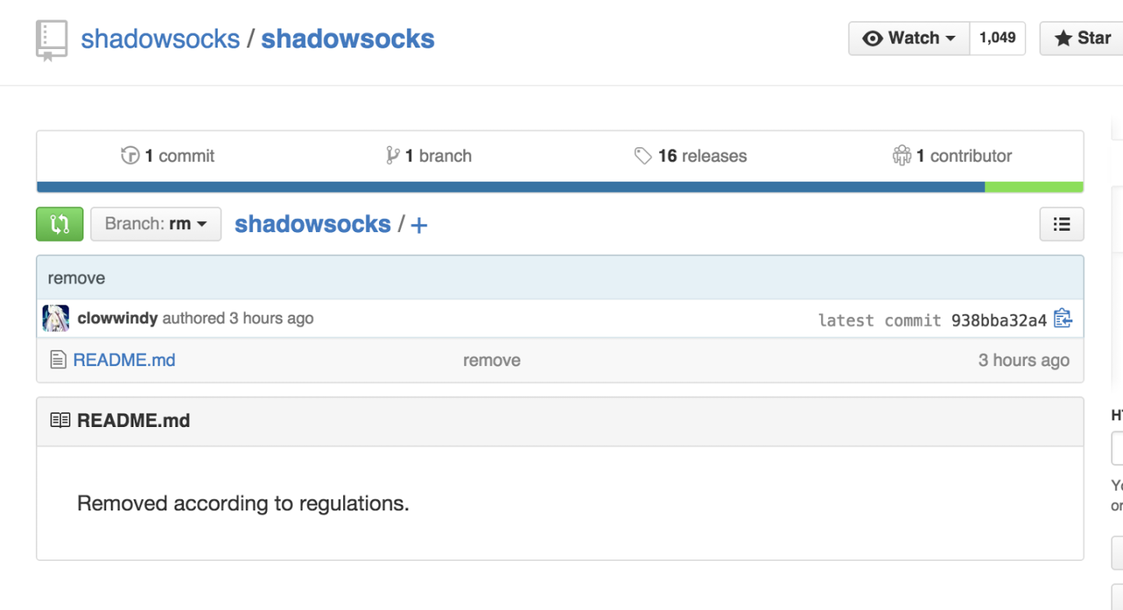The image size is (1123, 610).
Task: Select the shadowsocks organization link
Action: [160, 38]
